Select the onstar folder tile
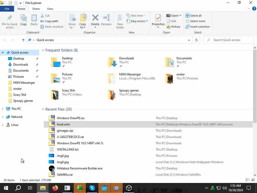Screen dimensions: 257x193 (x=182, y=78)
